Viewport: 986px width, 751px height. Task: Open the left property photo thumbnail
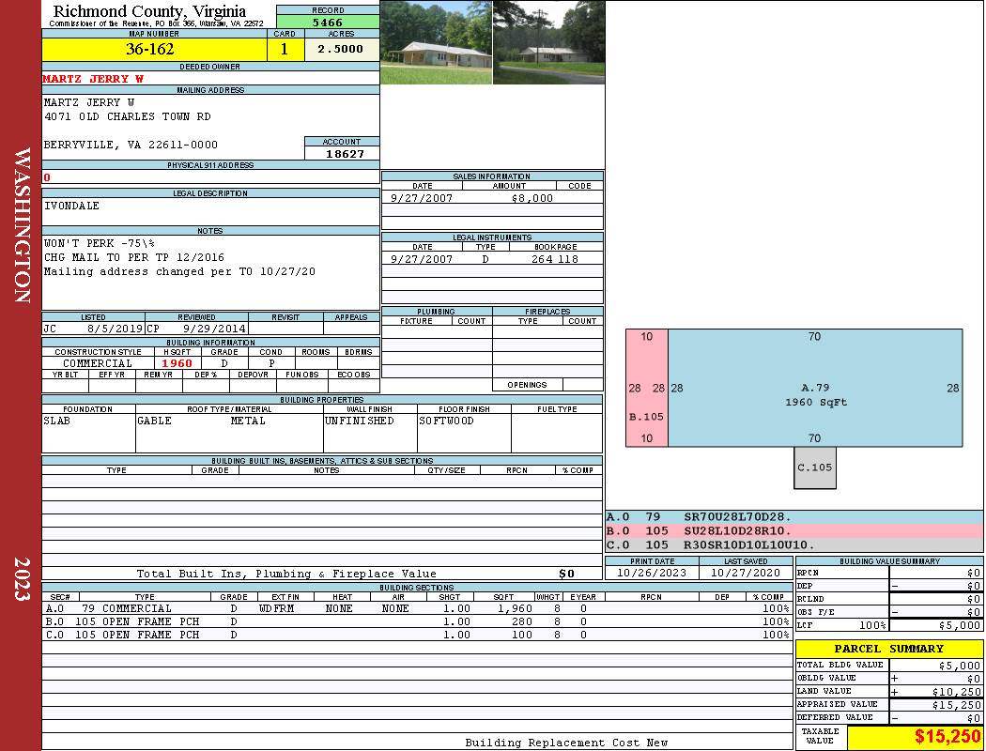point(437,42)
